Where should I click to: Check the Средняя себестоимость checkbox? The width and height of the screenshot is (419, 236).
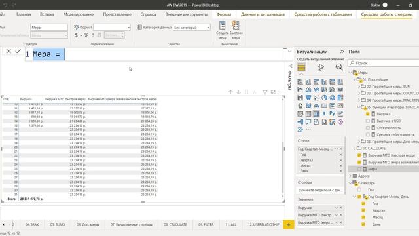368,134
